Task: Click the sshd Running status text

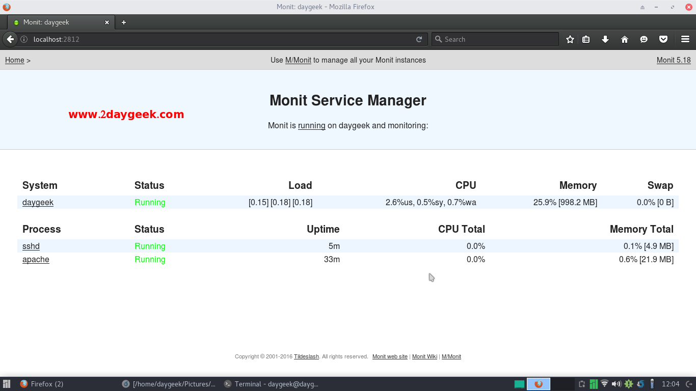Action: pos(150,246)
